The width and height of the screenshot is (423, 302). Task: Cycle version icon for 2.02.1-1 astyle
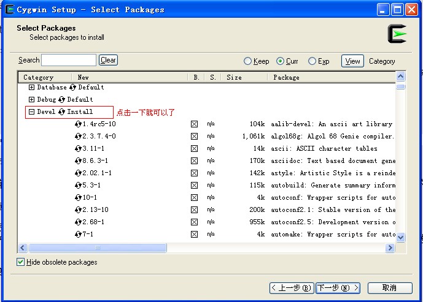[78, 173]
